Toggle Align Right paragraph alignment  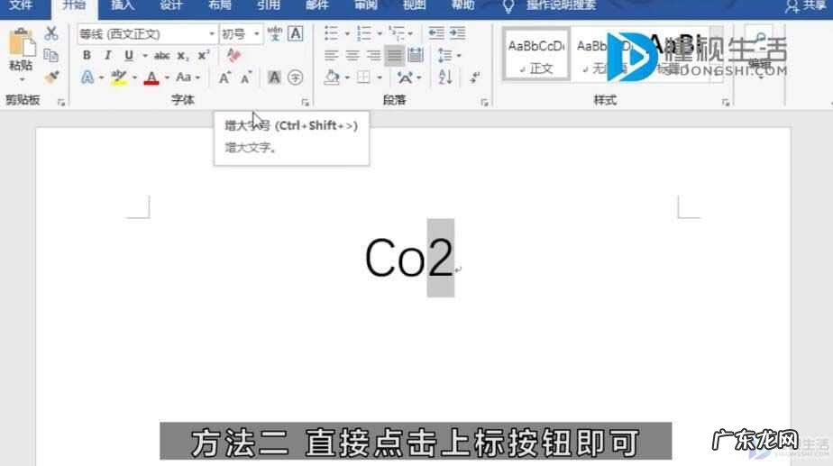coord(373,55)
